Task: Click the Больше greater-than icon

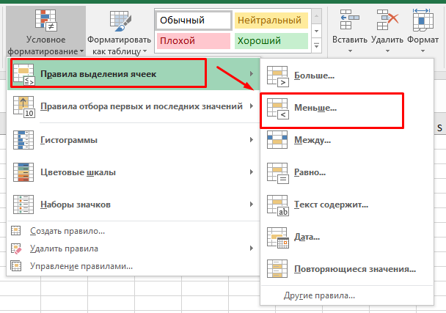Action: click(278, 76)
